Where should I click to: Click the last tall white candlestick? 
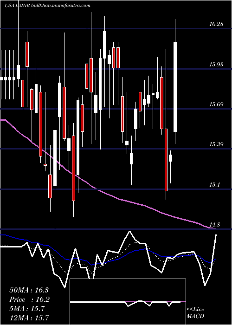[x=175, y=87]
